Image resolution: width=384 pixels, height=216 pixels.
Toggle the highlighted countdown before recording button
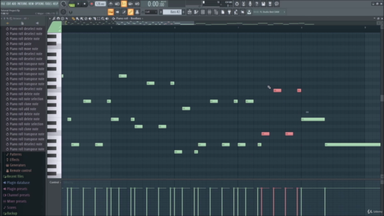coord(124,4)
